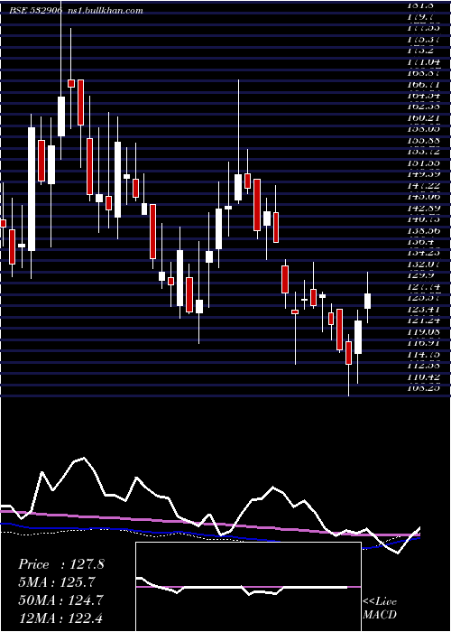
Task: Click the 121.24 price axis label
Action: coord(424,321)
